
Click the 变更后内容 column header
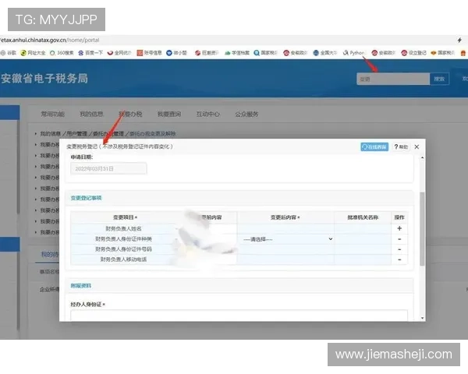[x=285, y=217]
